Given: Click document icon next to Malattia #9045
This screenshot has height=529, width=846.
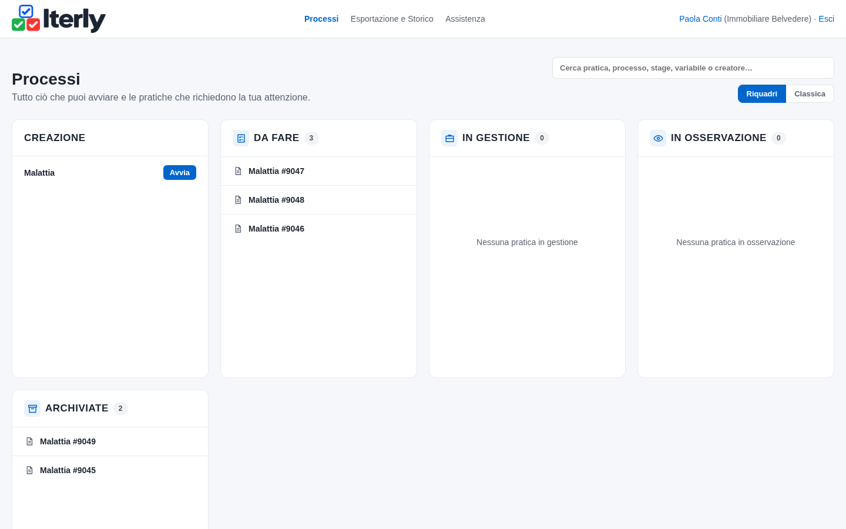Looking at the screenshot, I should (29, 470).
